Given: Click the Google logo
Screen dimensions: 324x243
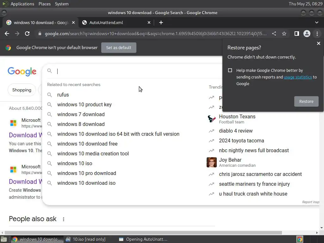Looking at the screenshot, I should (22, 72).
